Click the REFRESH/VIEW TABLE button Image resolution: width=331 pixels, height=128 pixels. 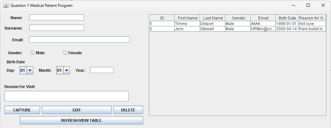[81, 120]
